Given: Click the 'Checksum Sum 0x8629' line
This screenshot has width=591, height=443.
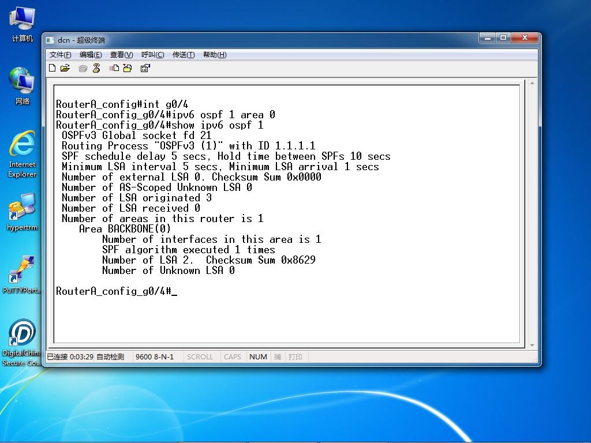Looking at the screenshot, I should [x=209, y=260].
